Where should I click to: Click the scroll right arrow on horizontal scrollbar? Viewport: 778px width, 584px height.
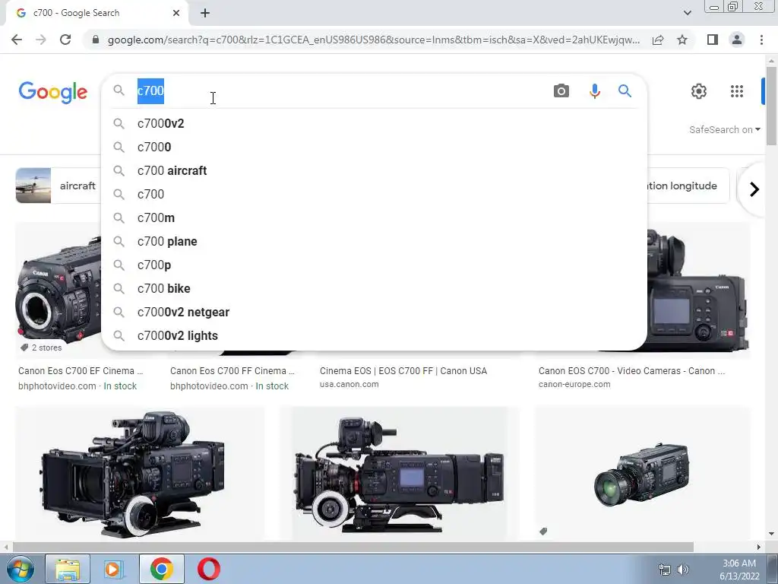click(759, 547)
